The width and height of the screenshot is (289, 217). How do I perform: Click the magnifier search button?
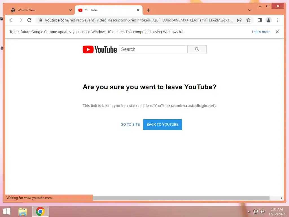pyautogui.click(x=197, y=49)
